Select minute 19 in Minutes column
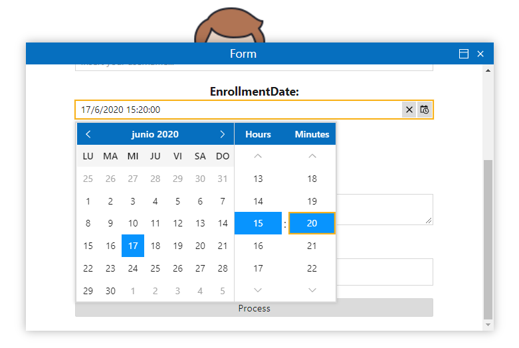The height and width of the screenshot is (348, 519). 312,201
